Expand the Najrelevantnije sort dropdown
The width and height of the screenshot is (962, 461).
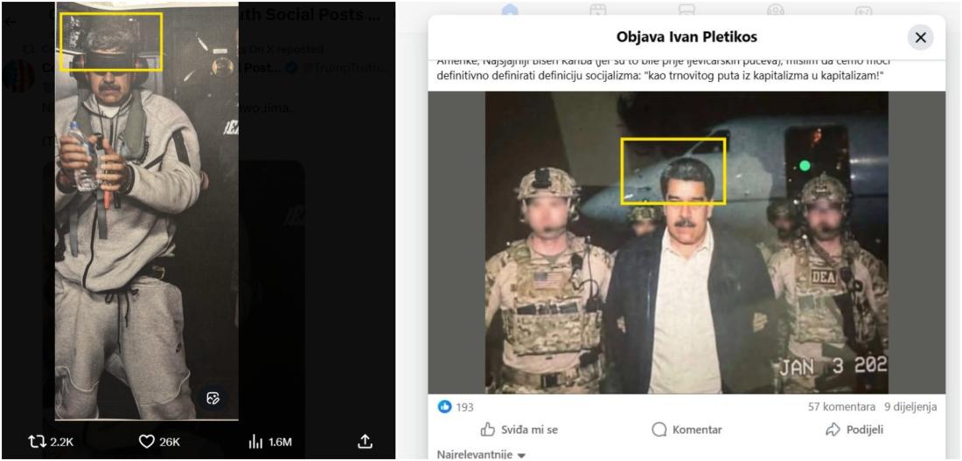pos(481,455)
